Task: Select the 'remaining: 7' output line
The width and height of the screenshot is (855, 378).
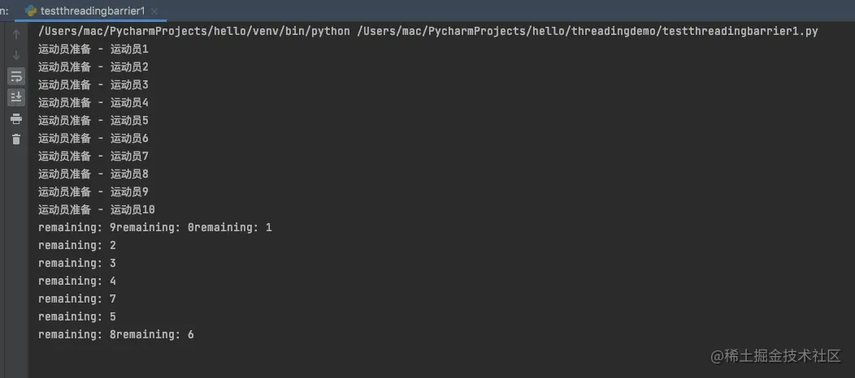Action: [x=77, y=299]
